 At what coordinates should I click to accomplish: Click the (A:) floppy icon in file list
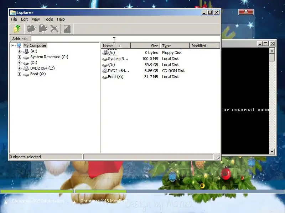[x=105, y=52]
